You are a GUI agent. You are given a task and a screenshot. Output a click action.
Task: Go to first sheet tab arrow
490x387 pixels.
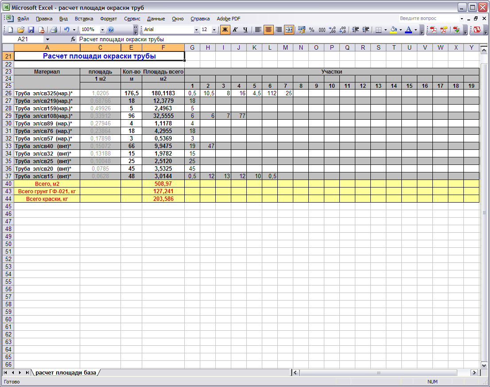tap(5, 373)
